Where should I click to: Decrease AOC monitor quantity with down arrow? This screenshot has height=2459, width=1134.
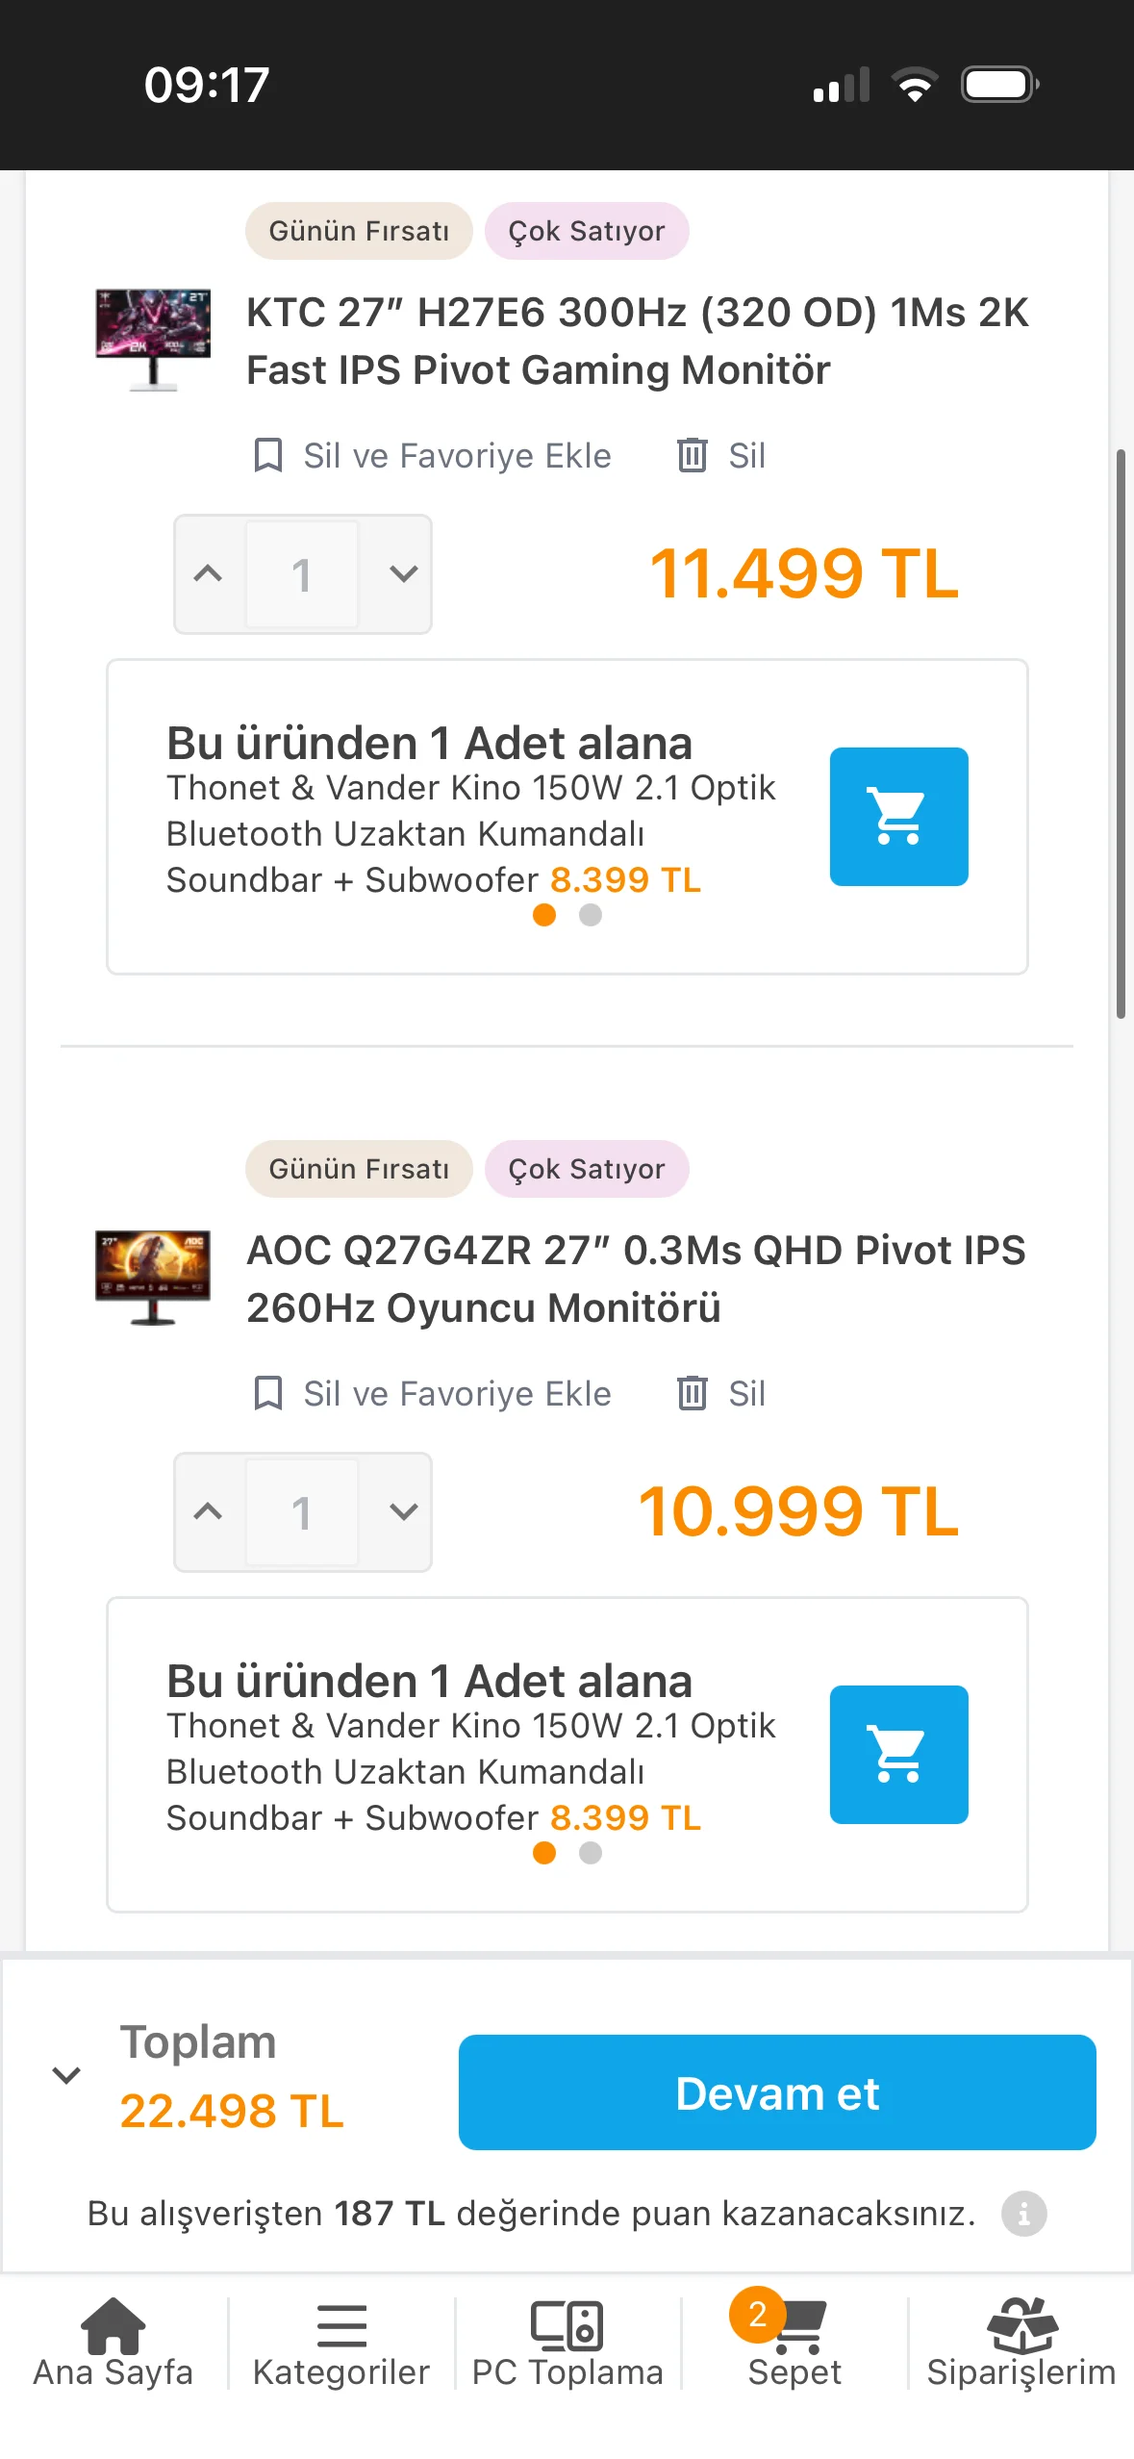pyautogui.click(x=404, y=1512)
